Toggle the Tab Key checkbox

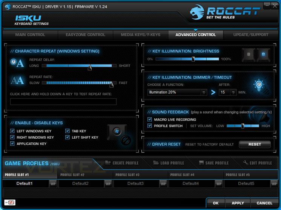tap(68, 131)
